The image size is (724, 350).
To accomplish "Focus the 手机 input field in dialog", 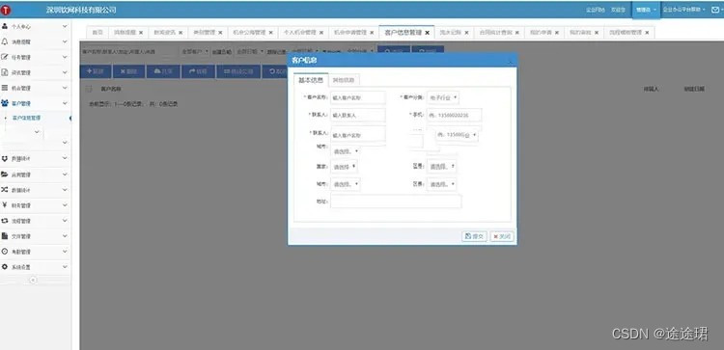I will (x=454, y=115).
